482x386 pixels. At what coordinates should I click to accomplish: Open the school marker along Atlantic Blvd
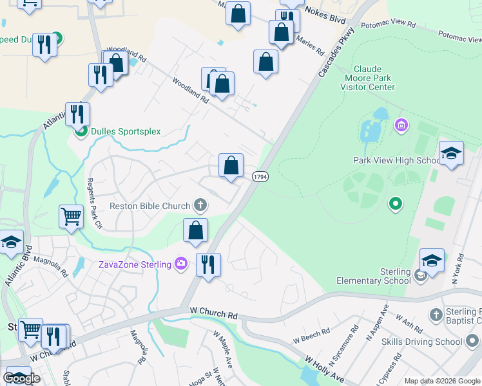point(12,243)
